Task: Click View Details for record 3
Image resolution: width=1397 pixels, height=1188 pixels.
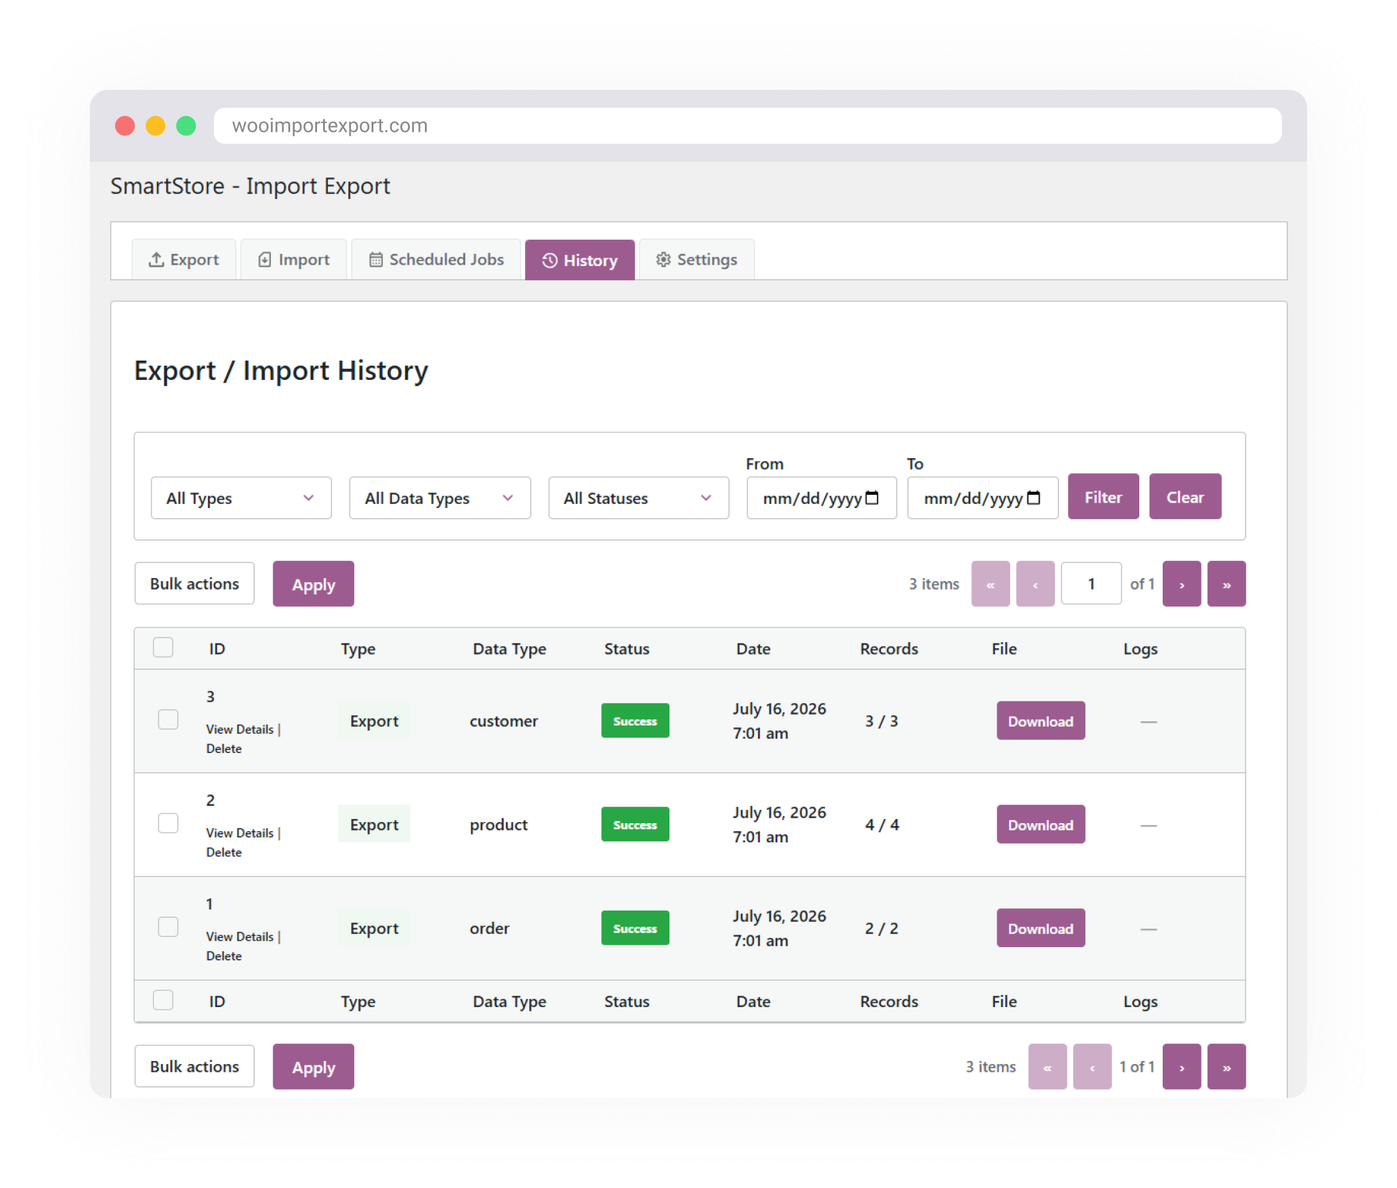Action: click(x=240, y=729)
